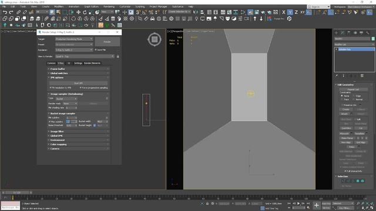Open the Create tab plus icon in command panel
This screenshot has height=211, width=376.
pos(336,33)
